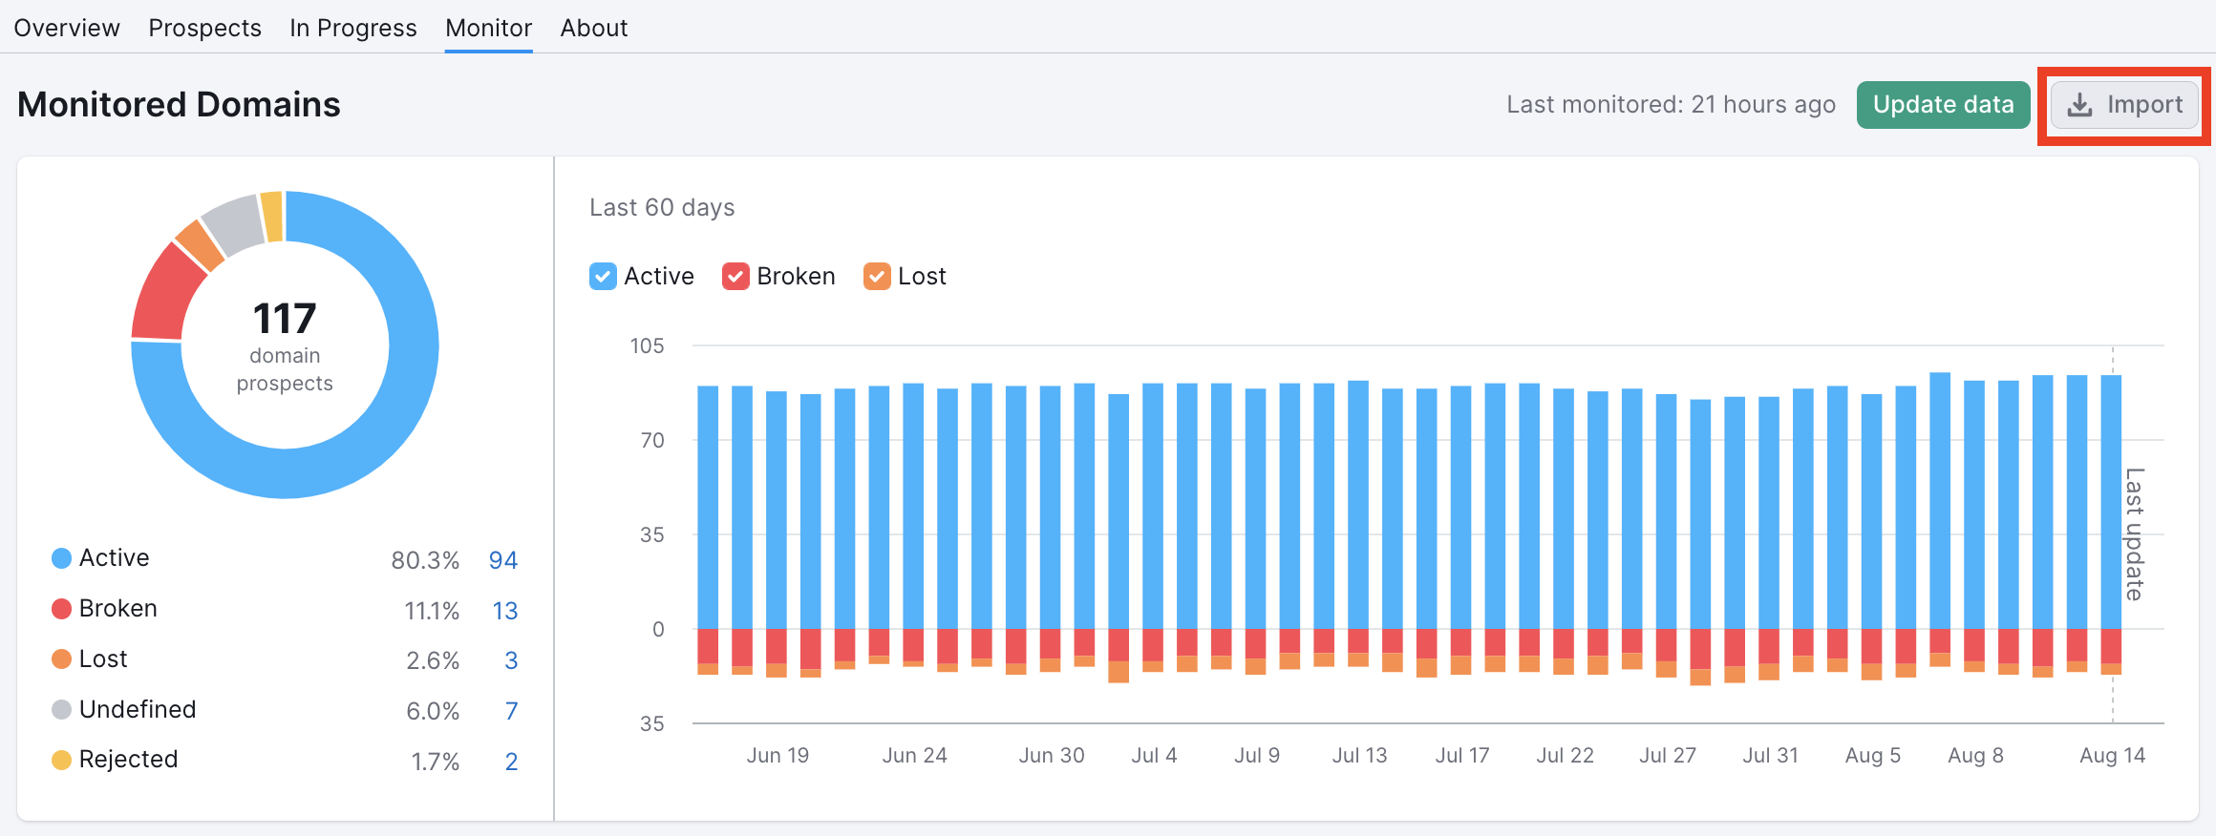Screen dimensions: 2216x836
Task: Open the 13 broken domains link
Action: [504, 611]
